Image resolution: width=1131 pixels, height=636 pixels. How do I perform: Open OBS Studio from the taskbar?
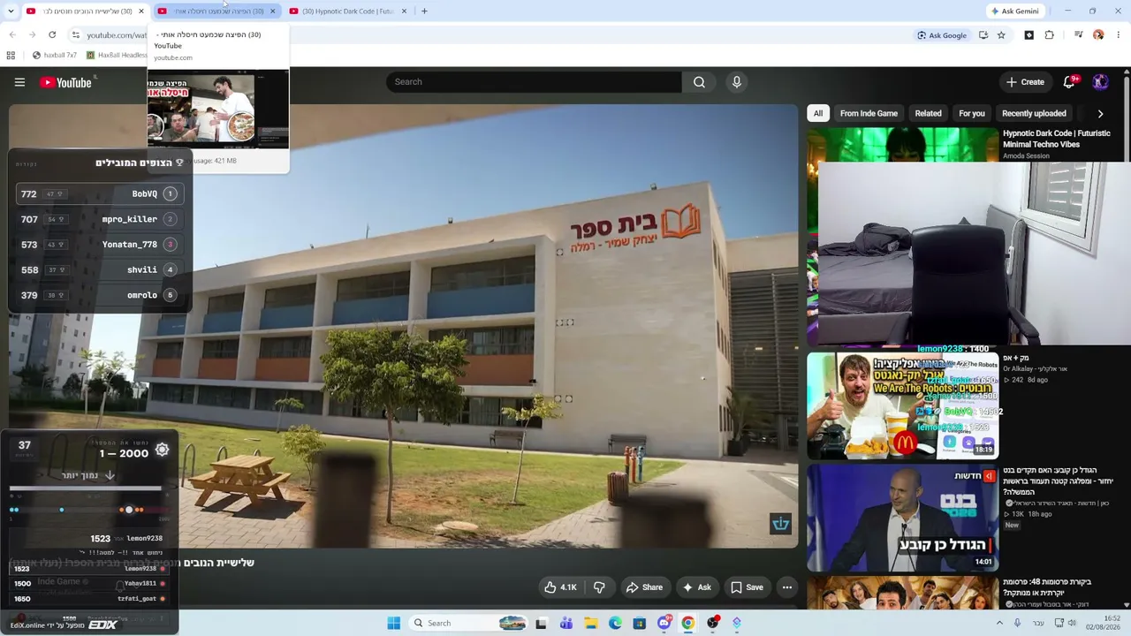[x=712, y=624]
